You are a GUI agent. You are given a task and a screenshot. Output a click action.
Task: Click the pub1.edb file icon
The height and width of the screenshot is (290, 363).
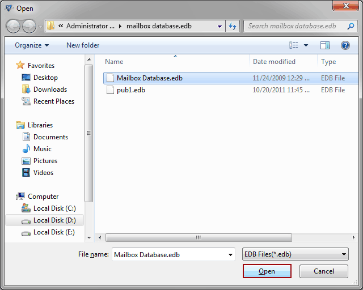tap(110, 89)
